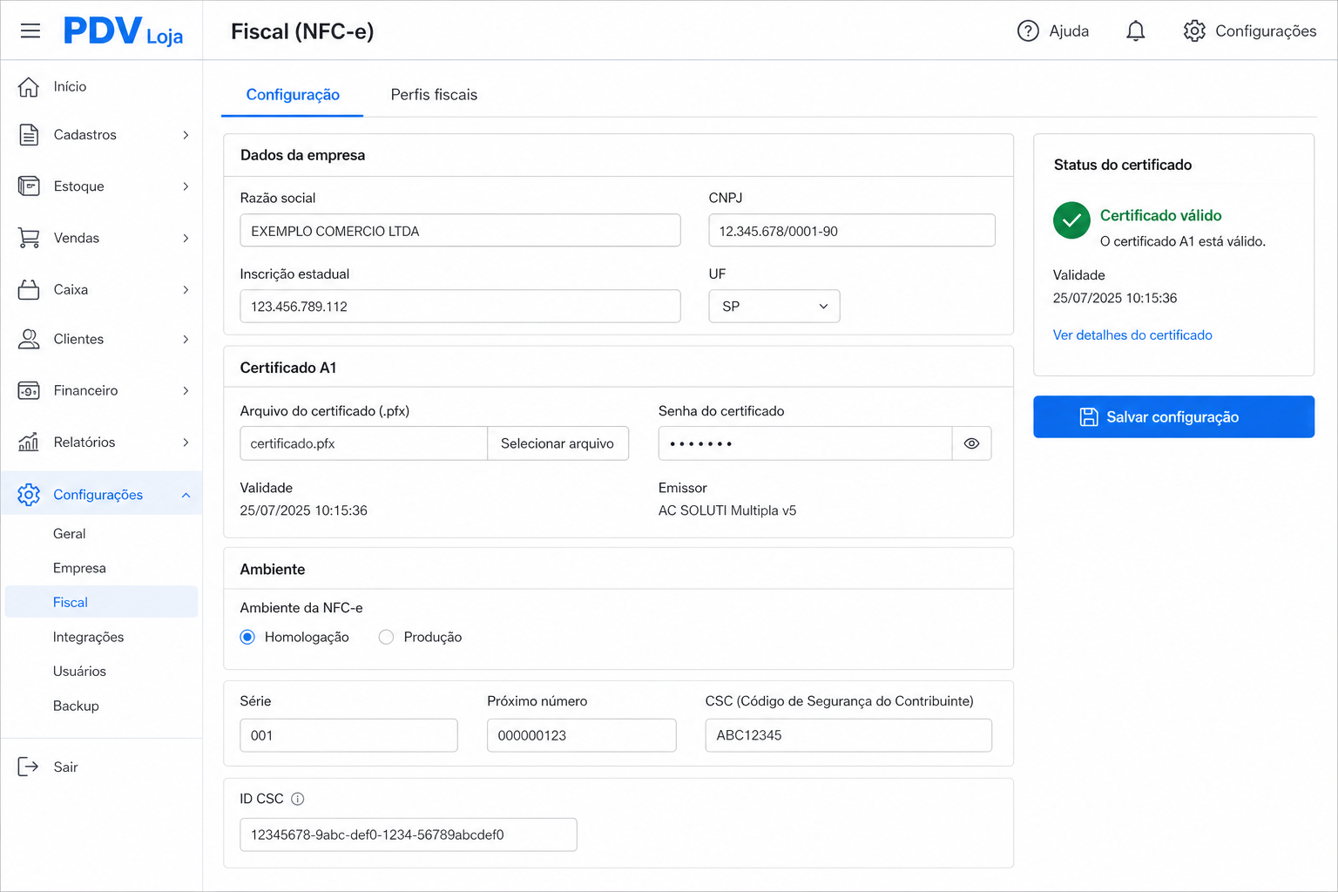
Task: Click the Sair logout icon
Action: coord(29,767)
